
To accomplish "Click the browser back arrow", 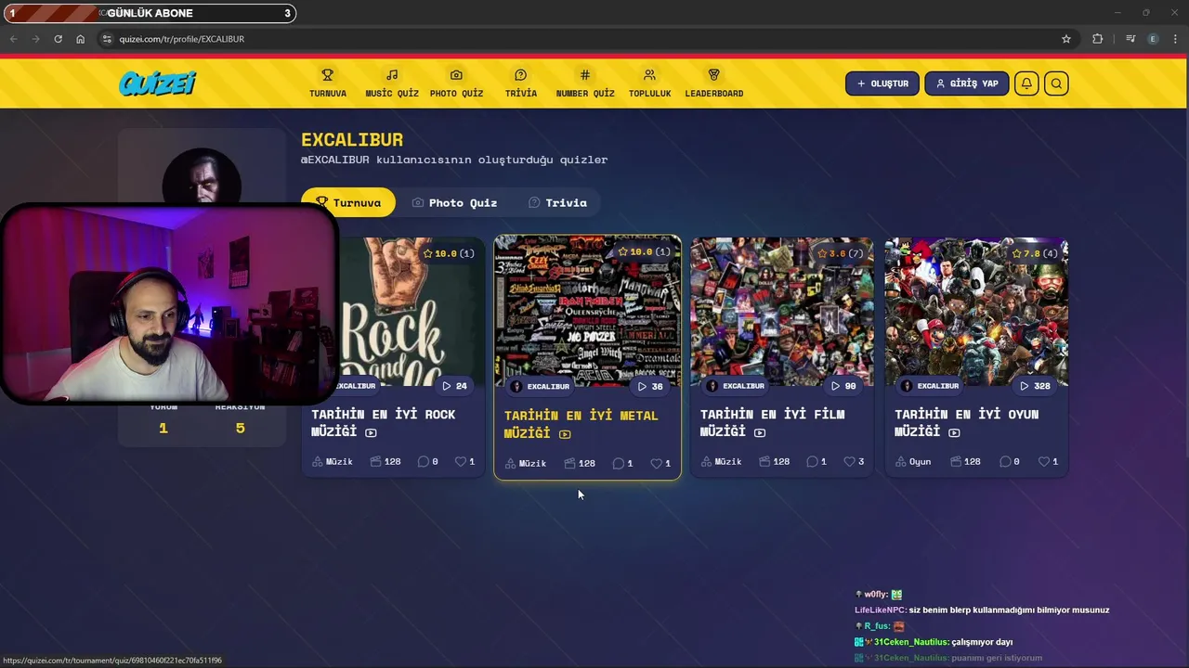I will coord(13,39).
